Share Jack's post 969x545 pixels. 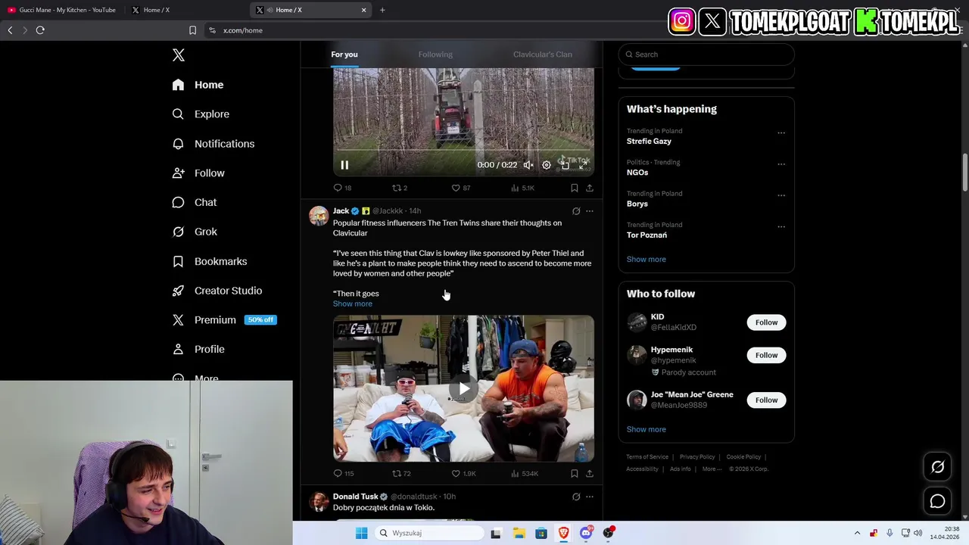point(590,474)
